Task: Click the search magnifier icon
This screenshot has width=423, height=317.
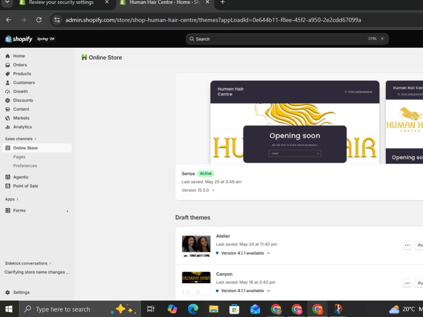Action: (192, 39)
